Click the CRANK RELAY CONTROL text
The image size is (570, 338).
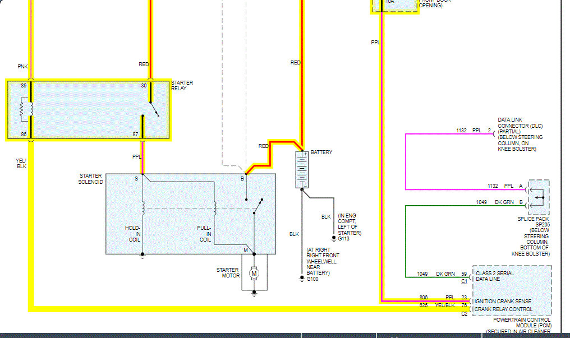pos(503,309)
